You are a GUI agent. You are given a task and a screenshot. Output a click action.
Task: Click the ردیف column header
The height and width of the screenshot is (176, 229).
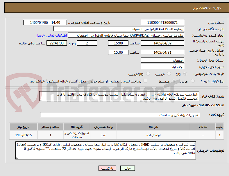tap(219, 127)
